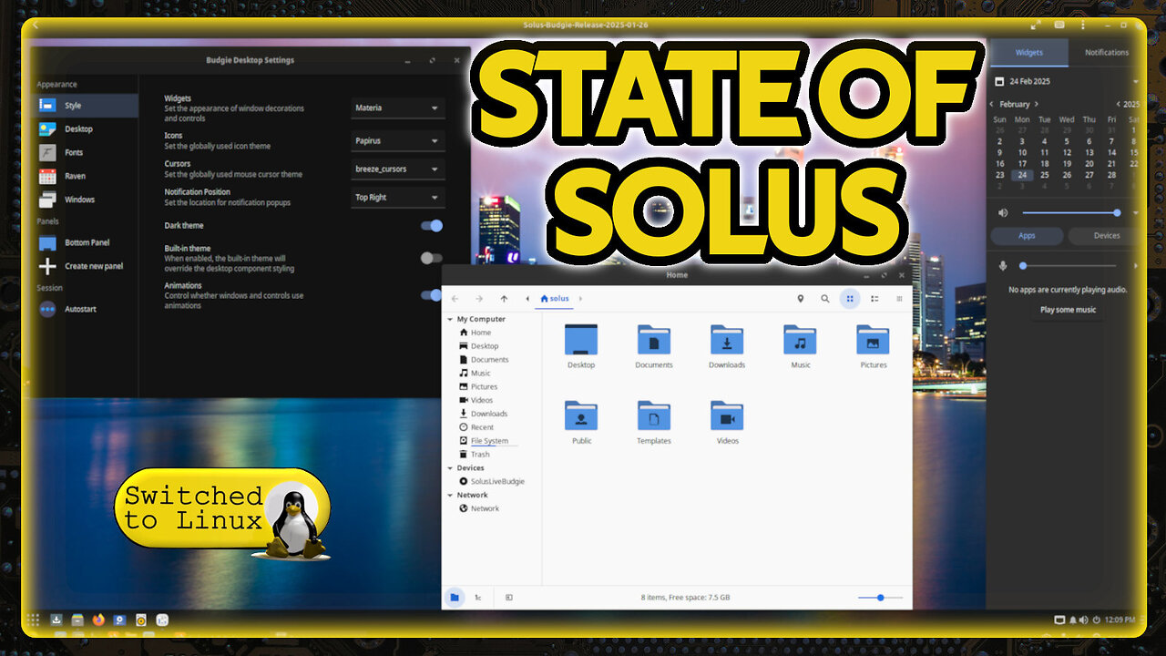Select Fonts in settings sidebar
The image size is (1166, 656).
point(87,153)
